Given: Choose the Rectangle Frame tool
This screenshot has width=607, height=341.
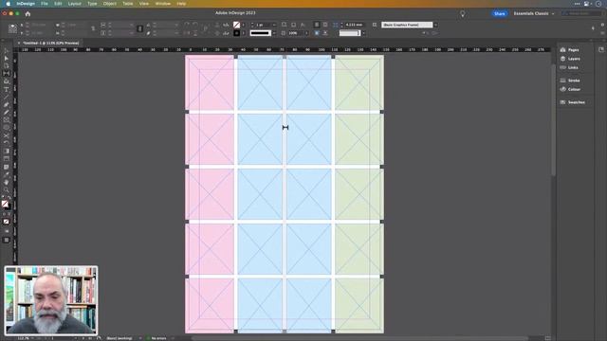Looking at the screenshot, I should (x=7, y=120).
